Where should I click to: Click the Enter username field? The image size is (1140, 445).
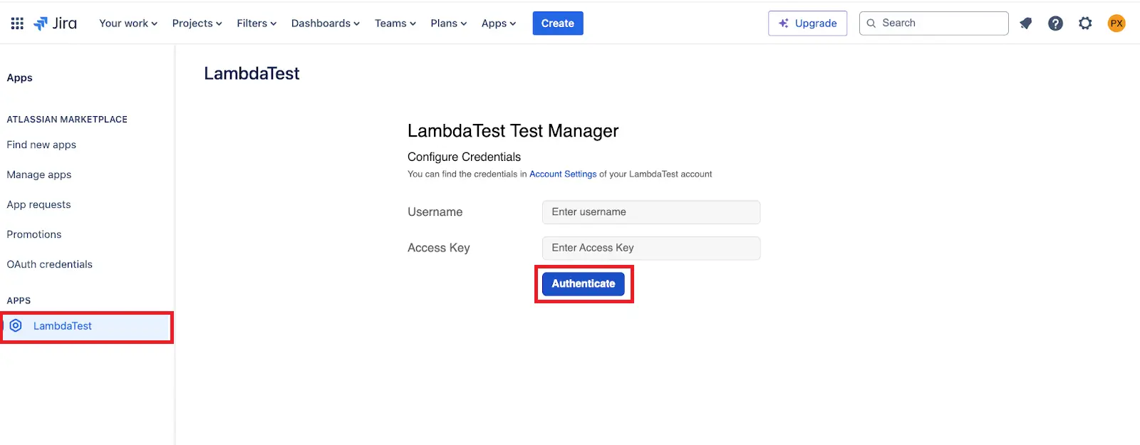(x=651, y=212)
